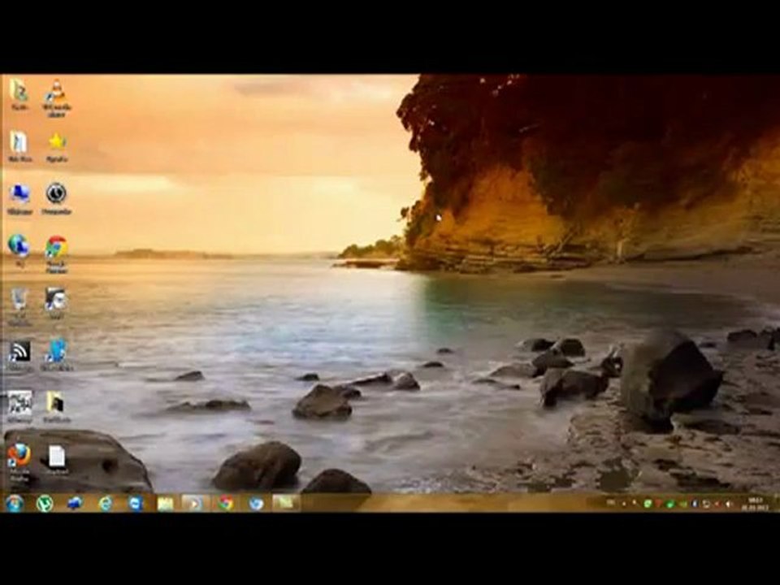Open the blue computer desktop icon
The image size is (780, 585).
(19, 198)
